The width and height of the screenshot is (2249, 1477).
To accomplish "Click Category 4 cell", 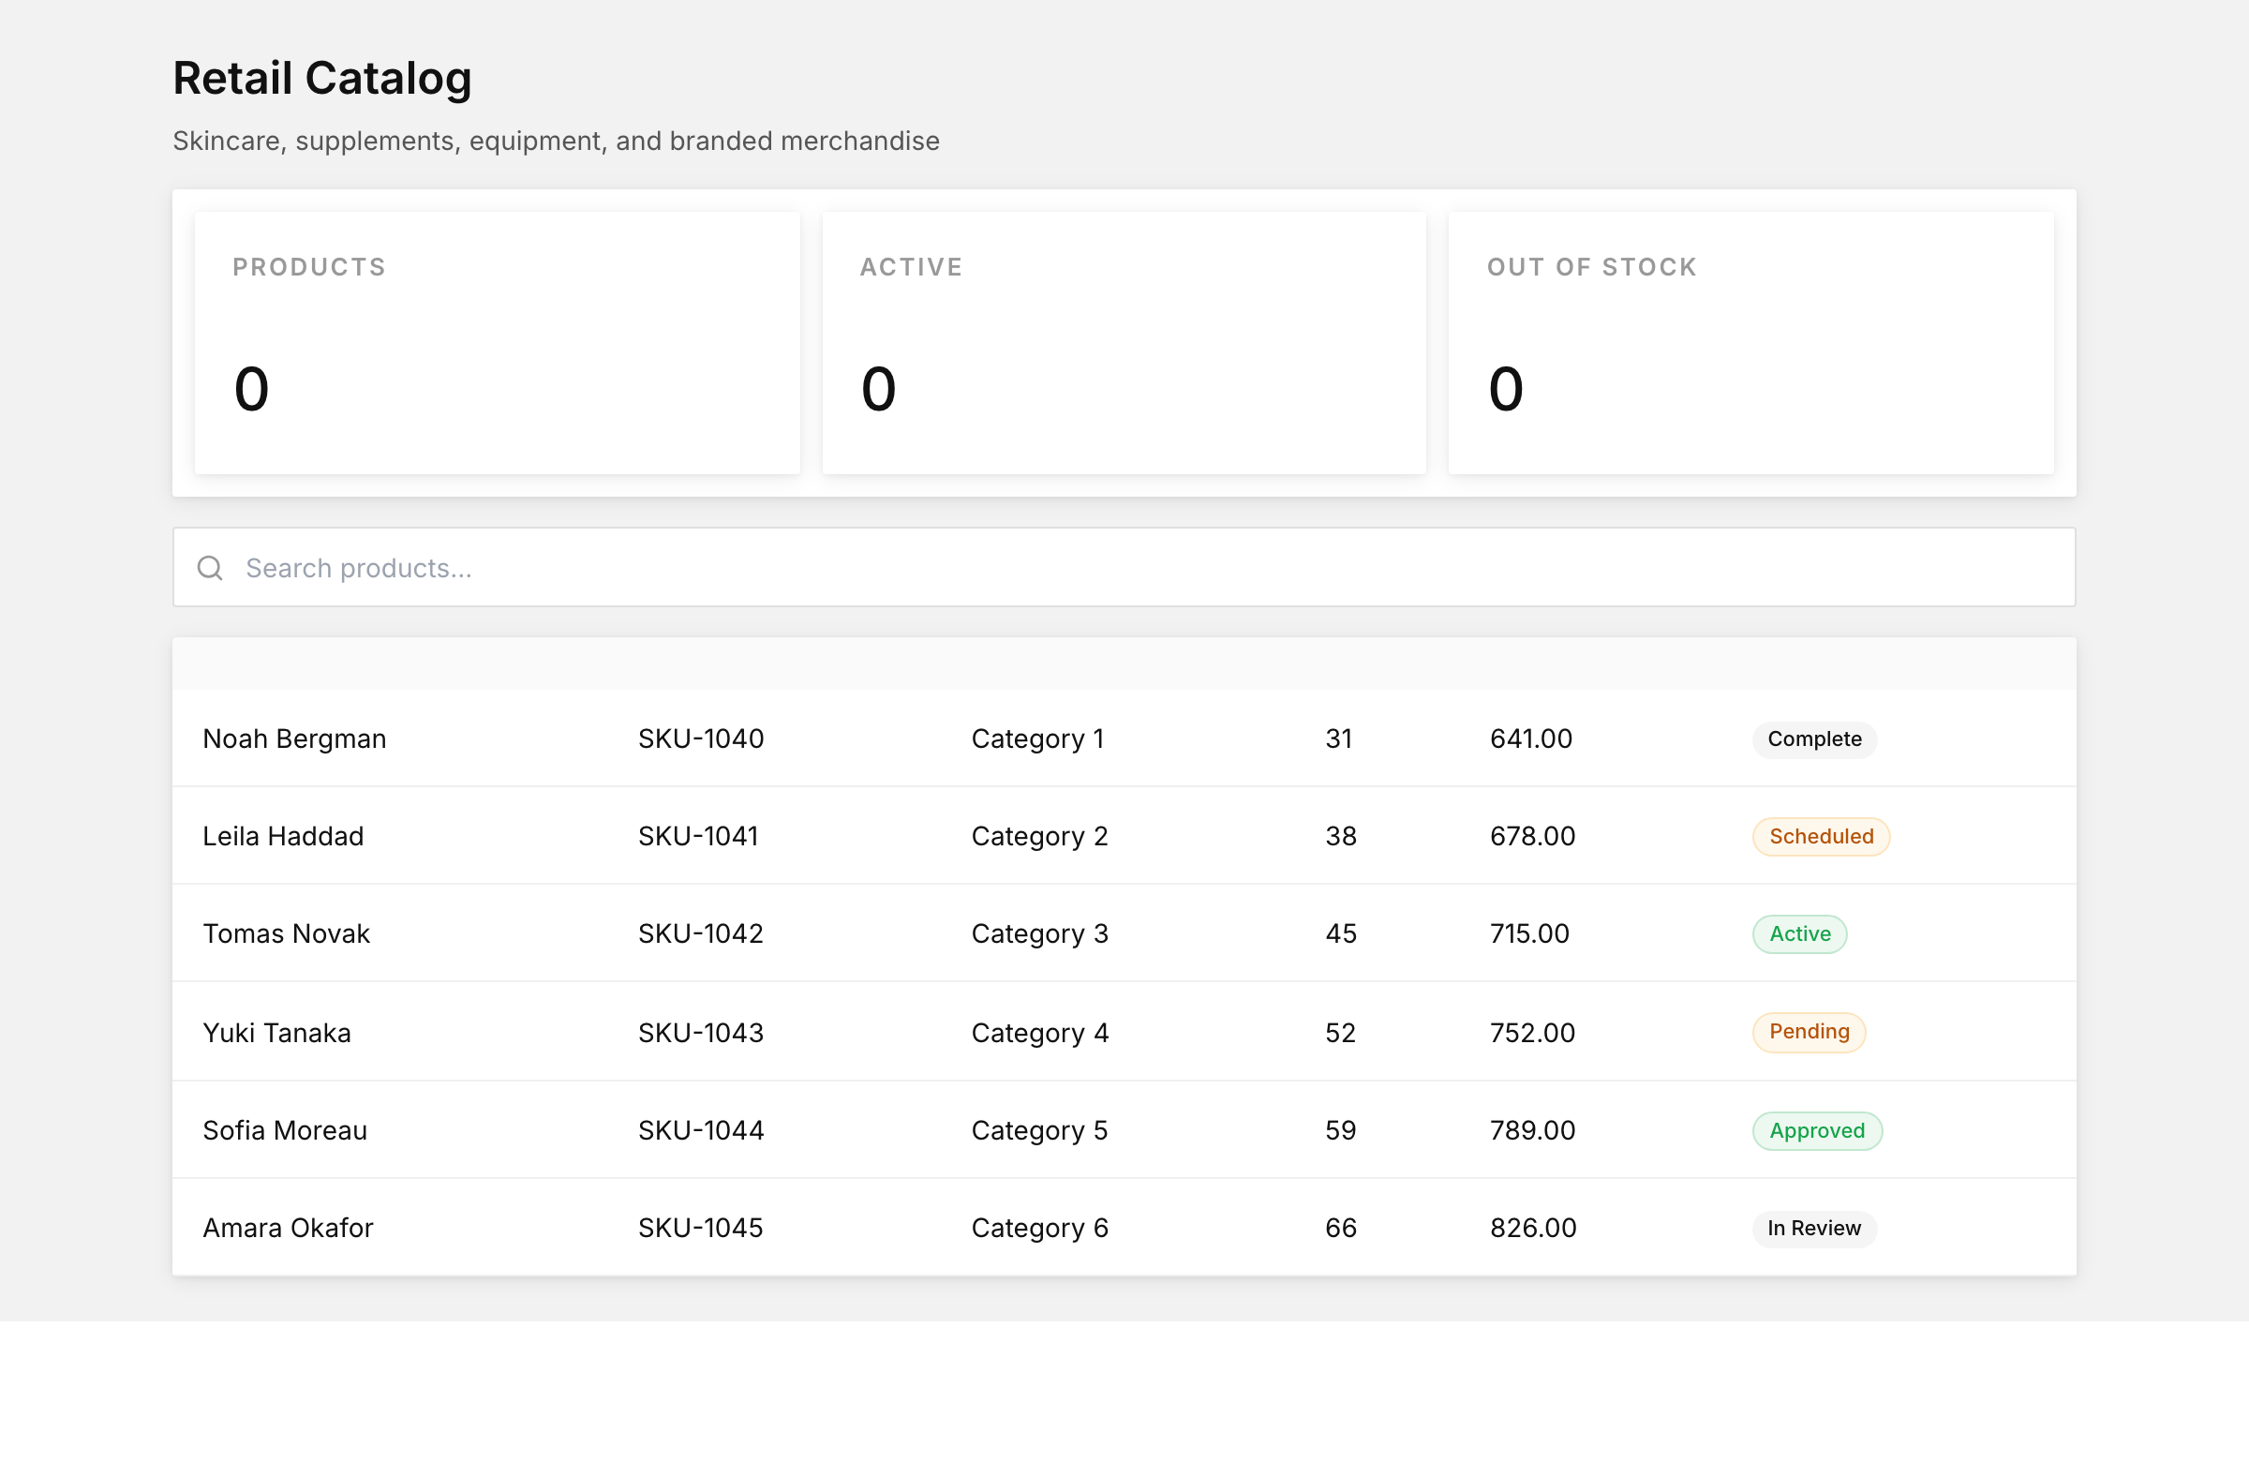I will [1039, 1033].
